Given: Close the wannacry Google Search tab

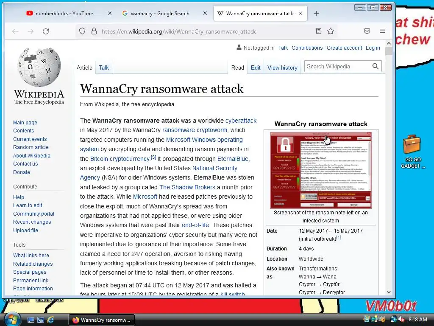Looking at the screenshot, I should (x=205, y=13).
